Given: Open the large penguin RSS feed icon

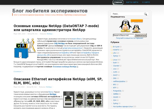Looking at the screenshot, I should (x=125, y=26).
